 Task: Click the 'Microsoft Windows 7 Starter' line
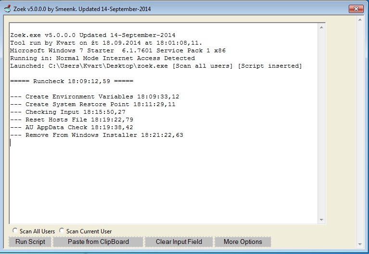tap(118, 50)
